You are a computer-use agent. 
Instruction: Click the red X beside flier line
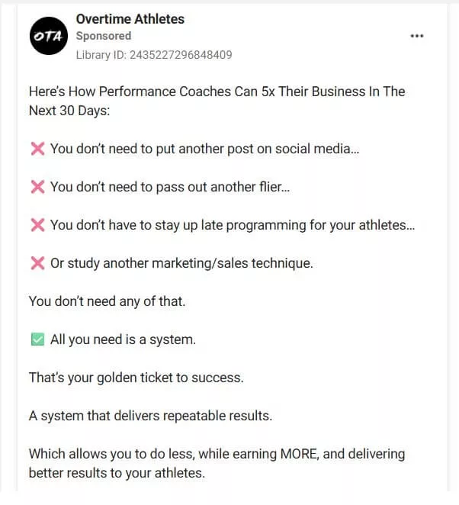37,187
